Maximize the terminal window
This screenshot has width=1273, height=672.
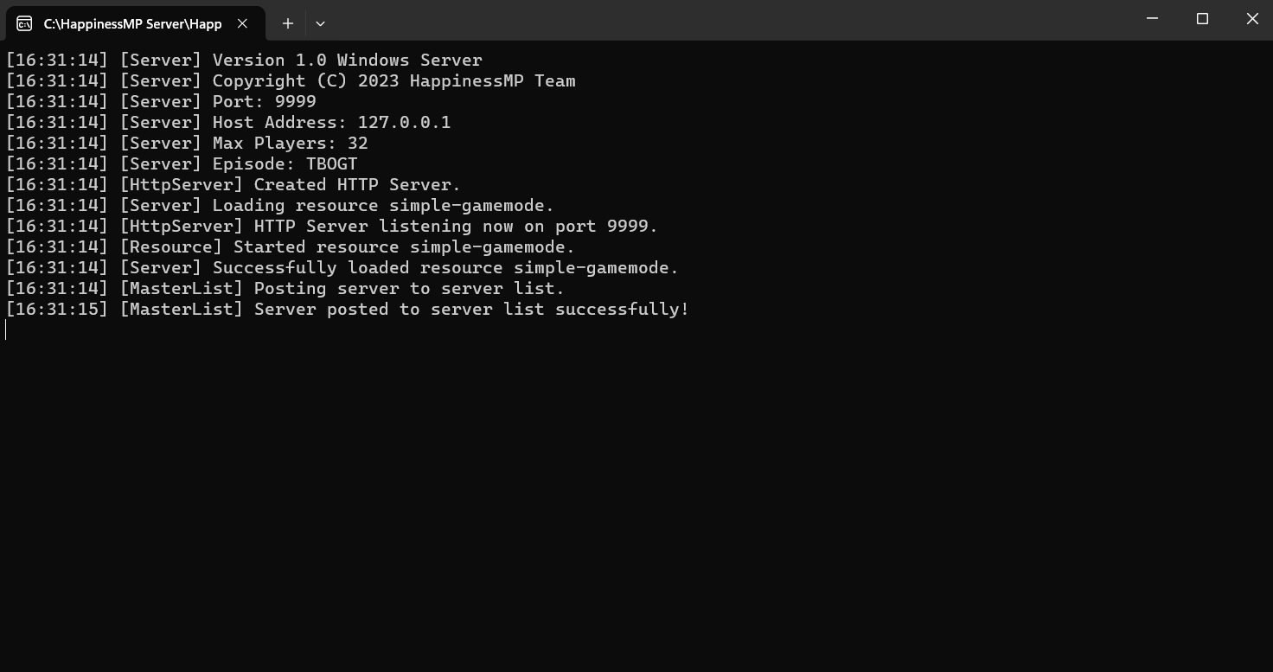pos(1202,19)
